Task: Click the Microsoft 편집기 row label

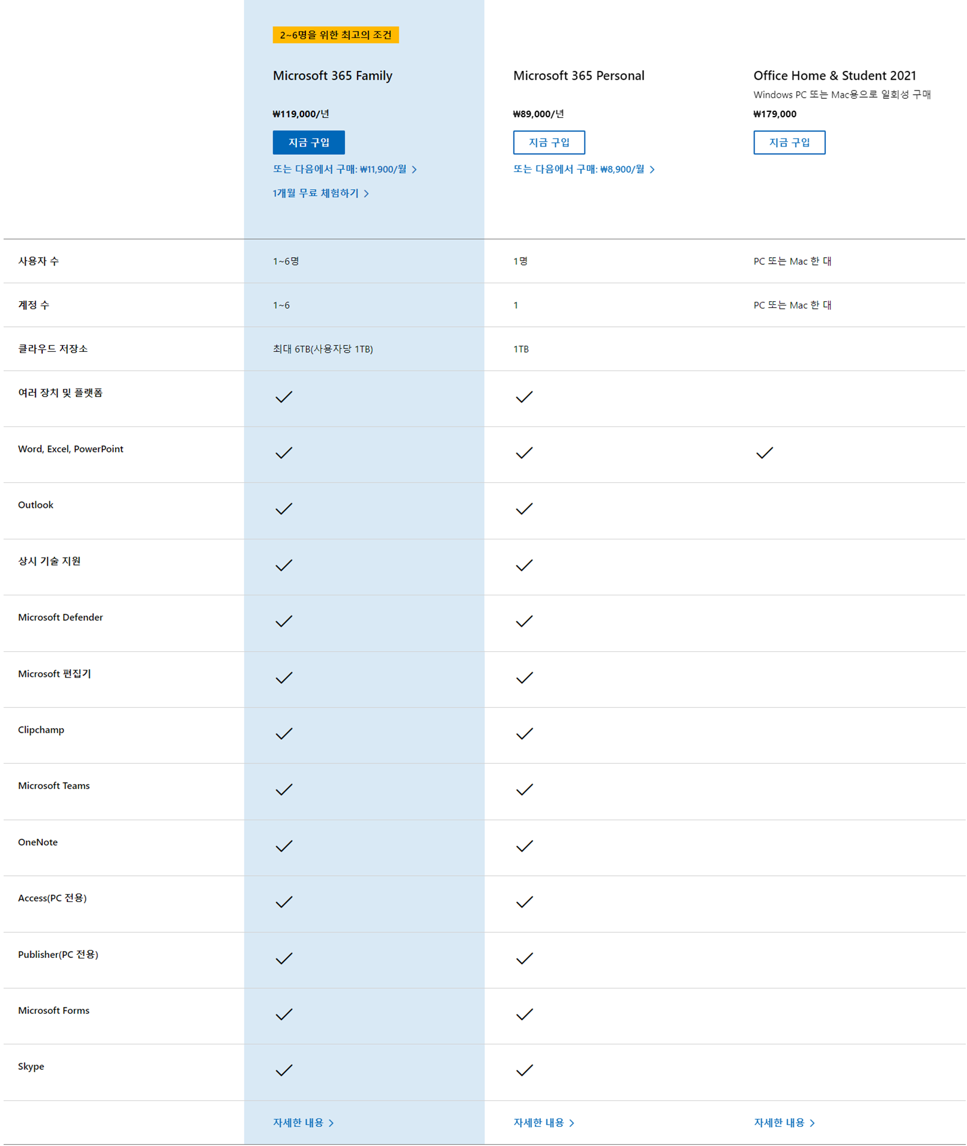Action: pyautogui.click(x=54, y=673)
